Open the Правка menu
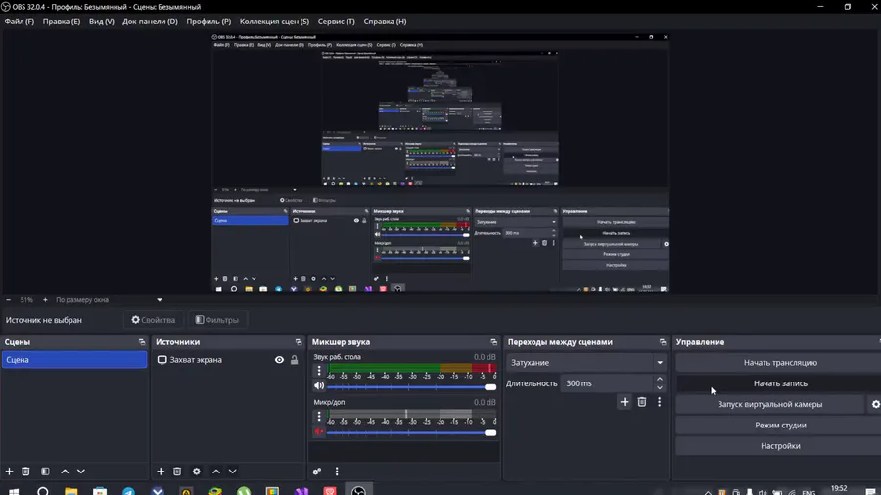Image resolution: width=881 pixels, height=495 pixels. coord(62,22)
